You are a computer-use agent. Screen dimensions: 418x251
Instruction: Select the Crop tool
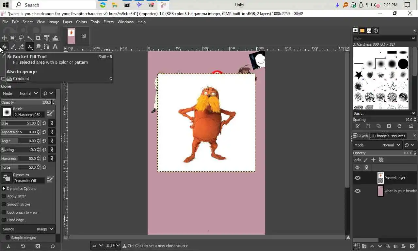coord(38,38)
